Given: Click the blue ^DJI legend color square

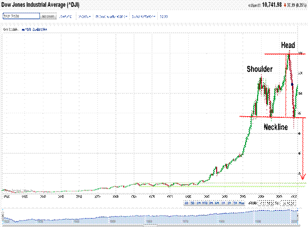Looking at the screenshot, I should tap(23, 29).
